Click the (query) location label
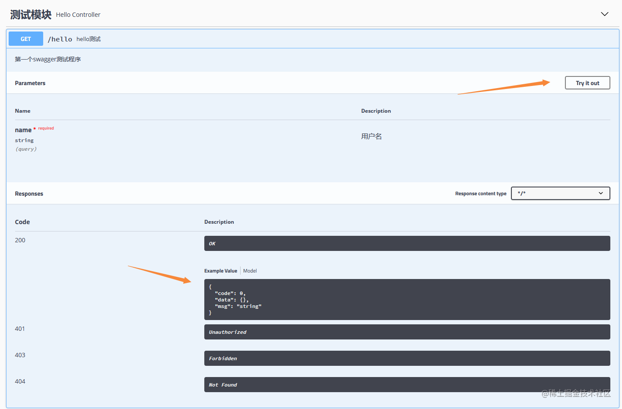Screen dimensions: 622x409 click(26, 149)
